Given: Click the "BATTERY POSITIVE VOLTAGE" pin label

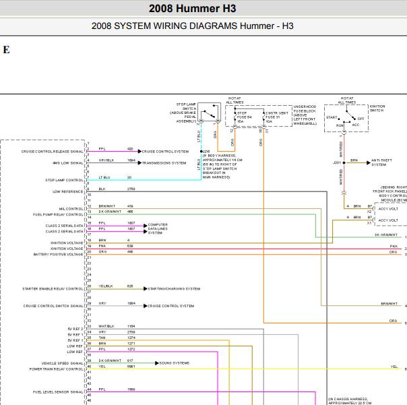Looking at the screenshot, I should pyautogui.click(x=59, y=255).
